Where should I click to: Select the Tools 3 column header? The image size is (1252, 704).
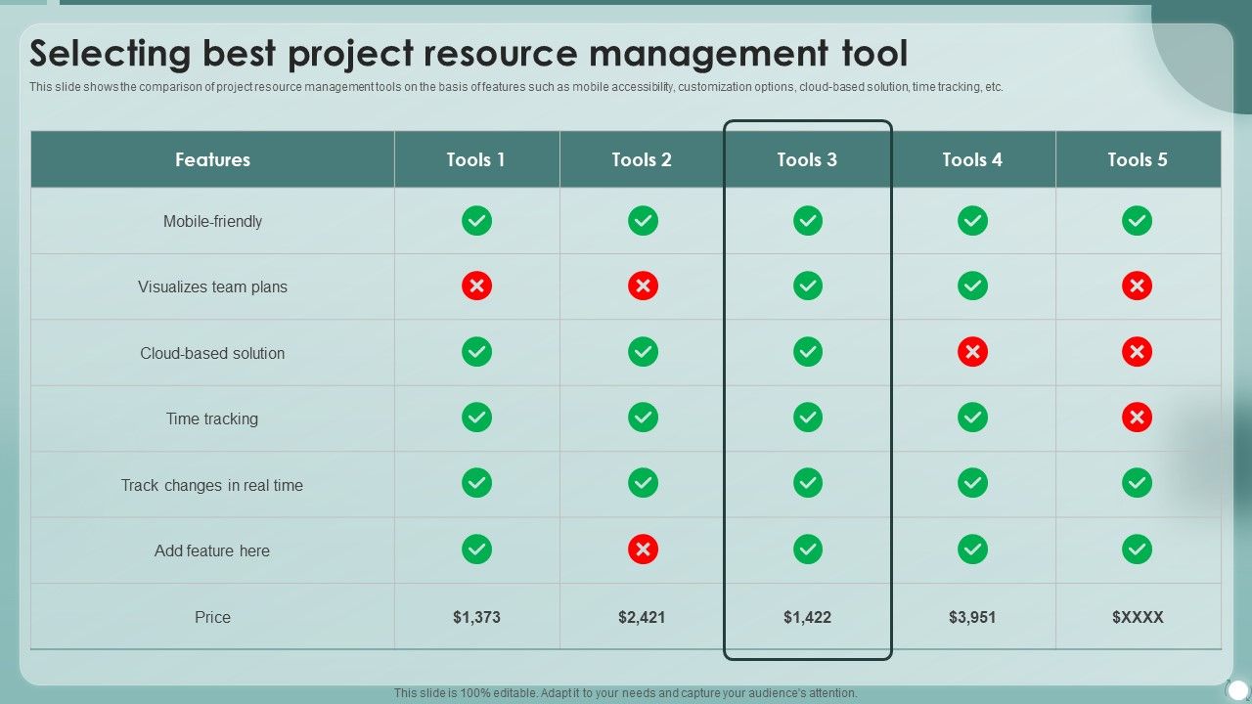(807, 159)
